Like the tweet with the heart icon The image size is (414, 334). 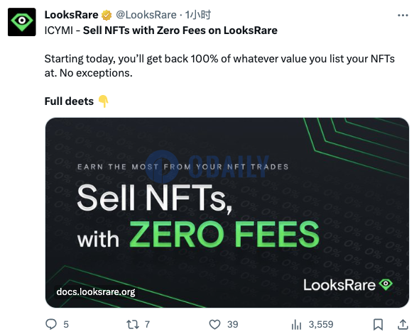point(214,325)
